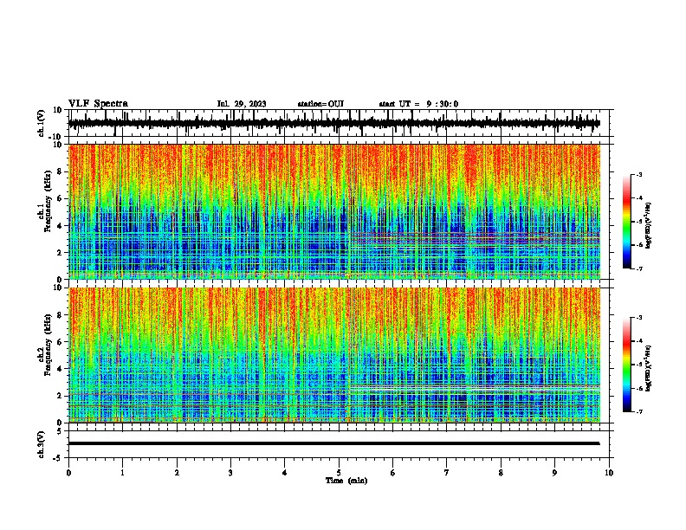This screenshot has height=530, width=686.
Task: Click the color scale bar beside ch.1 spectrogram
Action: tap(627, 222)
